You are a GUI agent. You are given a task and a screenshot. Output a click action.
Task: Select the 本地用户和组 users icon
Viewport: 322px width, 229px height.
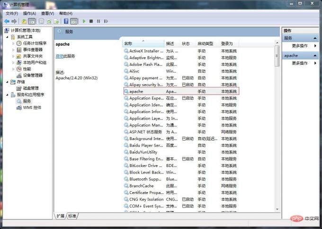(x=19, y=62)
